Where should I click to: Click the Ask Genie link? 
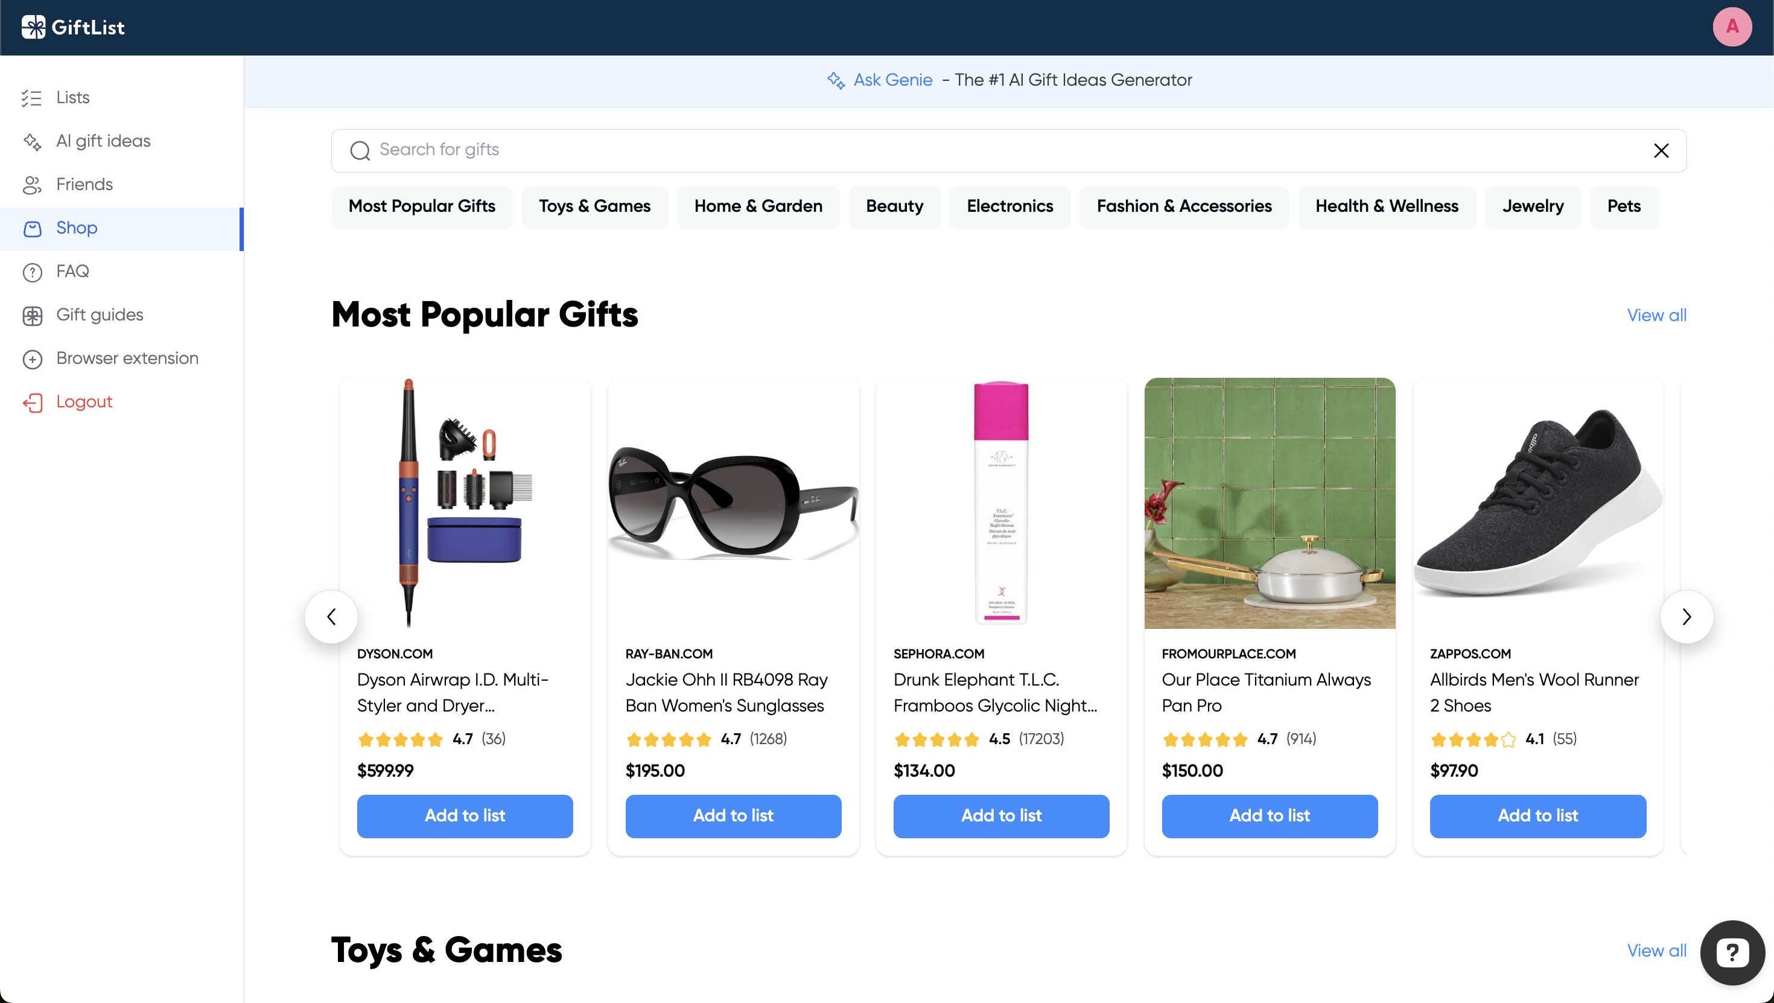[892, 80]
